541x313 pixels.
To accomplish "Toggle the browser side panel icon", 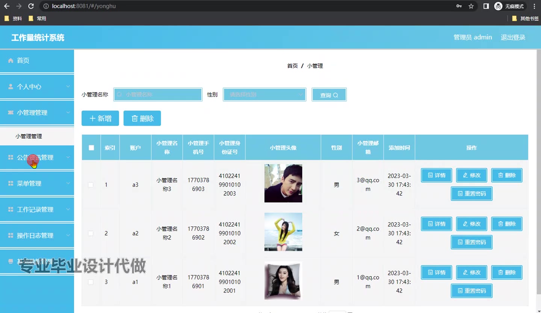I will pyautogui.click(x=486, y=6).
